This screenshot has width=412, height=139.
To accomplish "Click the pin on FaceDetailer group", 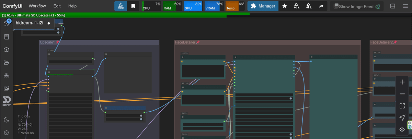I will point(198,42).
